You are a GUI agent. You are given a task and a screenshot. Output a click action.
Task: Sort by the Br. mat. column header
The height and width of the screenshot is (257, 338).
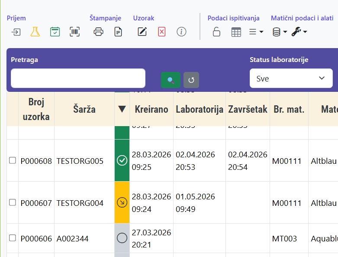(x=289, y=109)
